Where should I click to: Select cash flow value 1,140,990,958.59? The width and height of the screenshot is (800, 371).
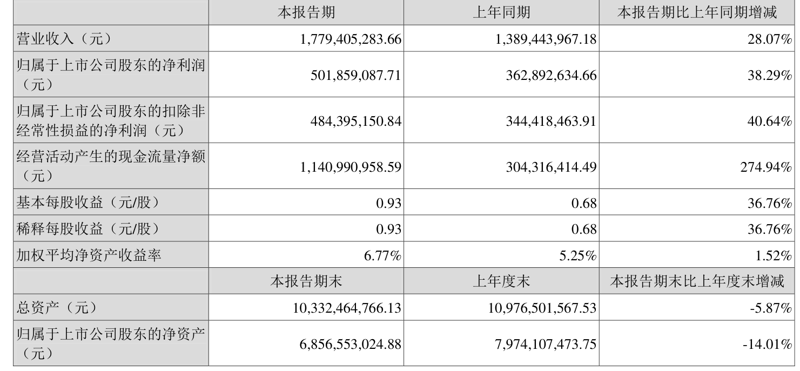pos(347,167)
